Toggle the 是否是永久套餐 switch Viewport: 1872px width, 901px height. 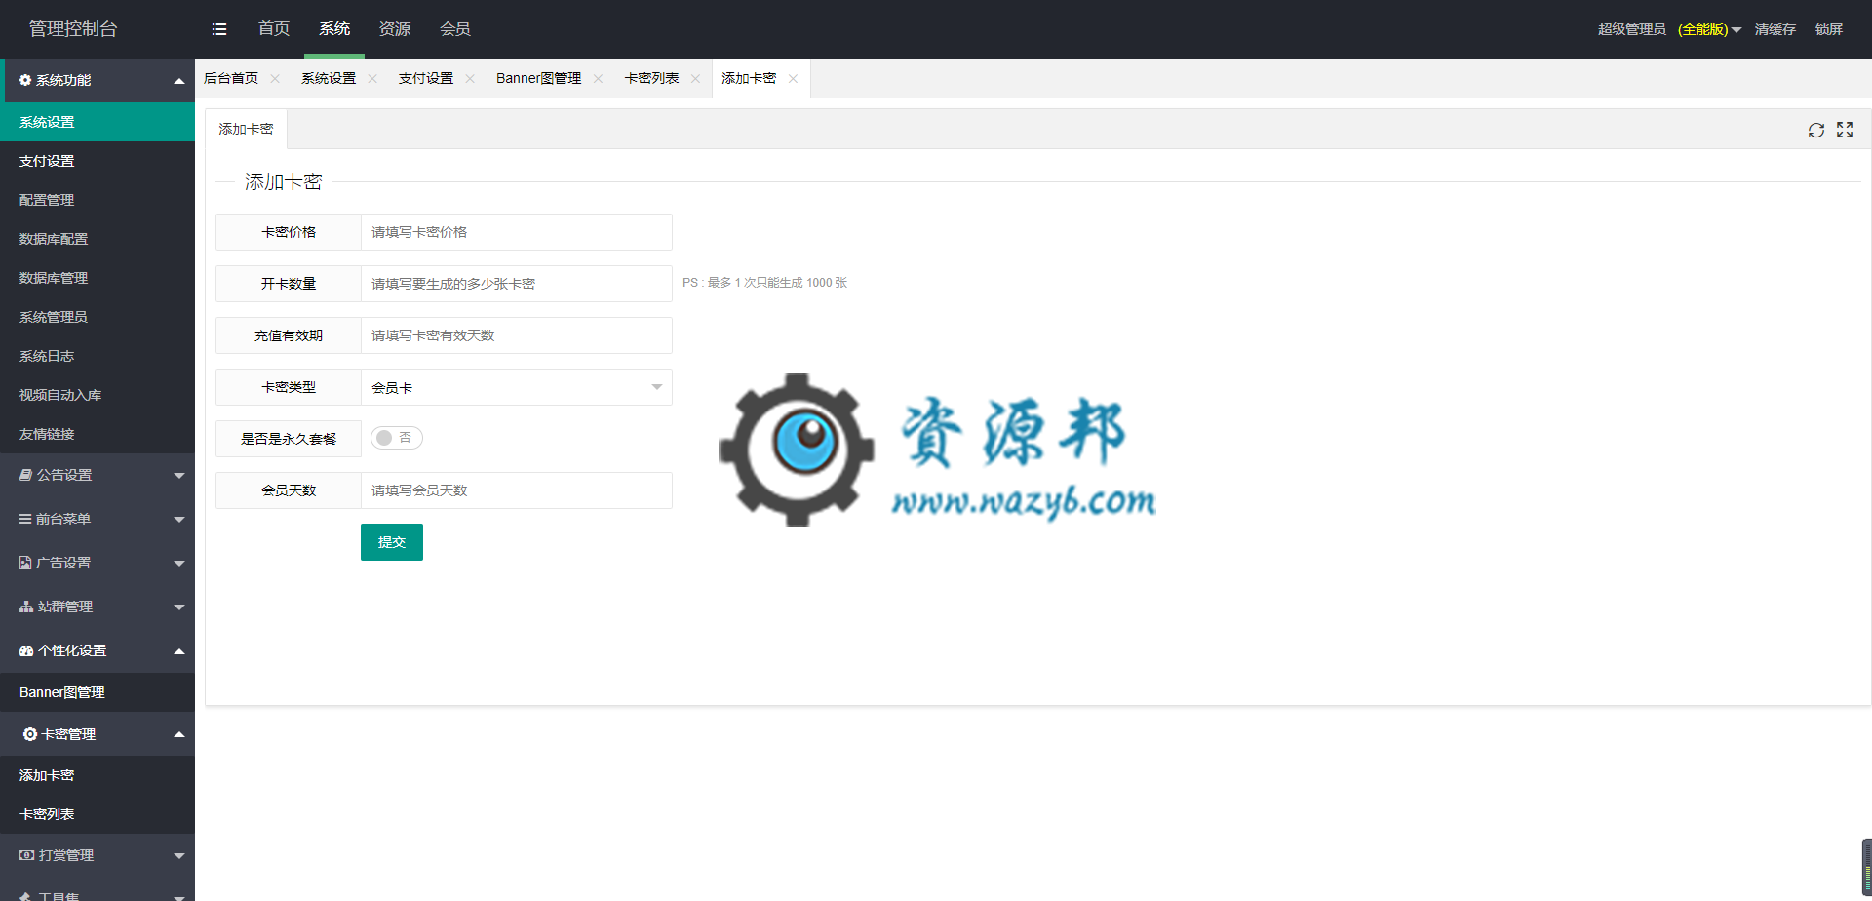pyautogui.click(x=396, y=438)
